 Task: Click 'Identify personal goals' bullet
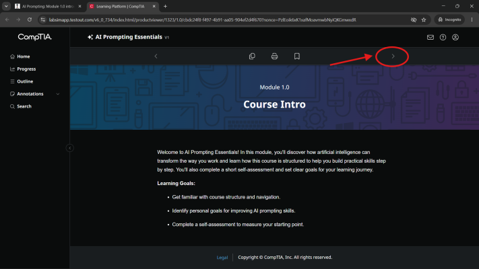pyautogui.click(x=234, y=210)
